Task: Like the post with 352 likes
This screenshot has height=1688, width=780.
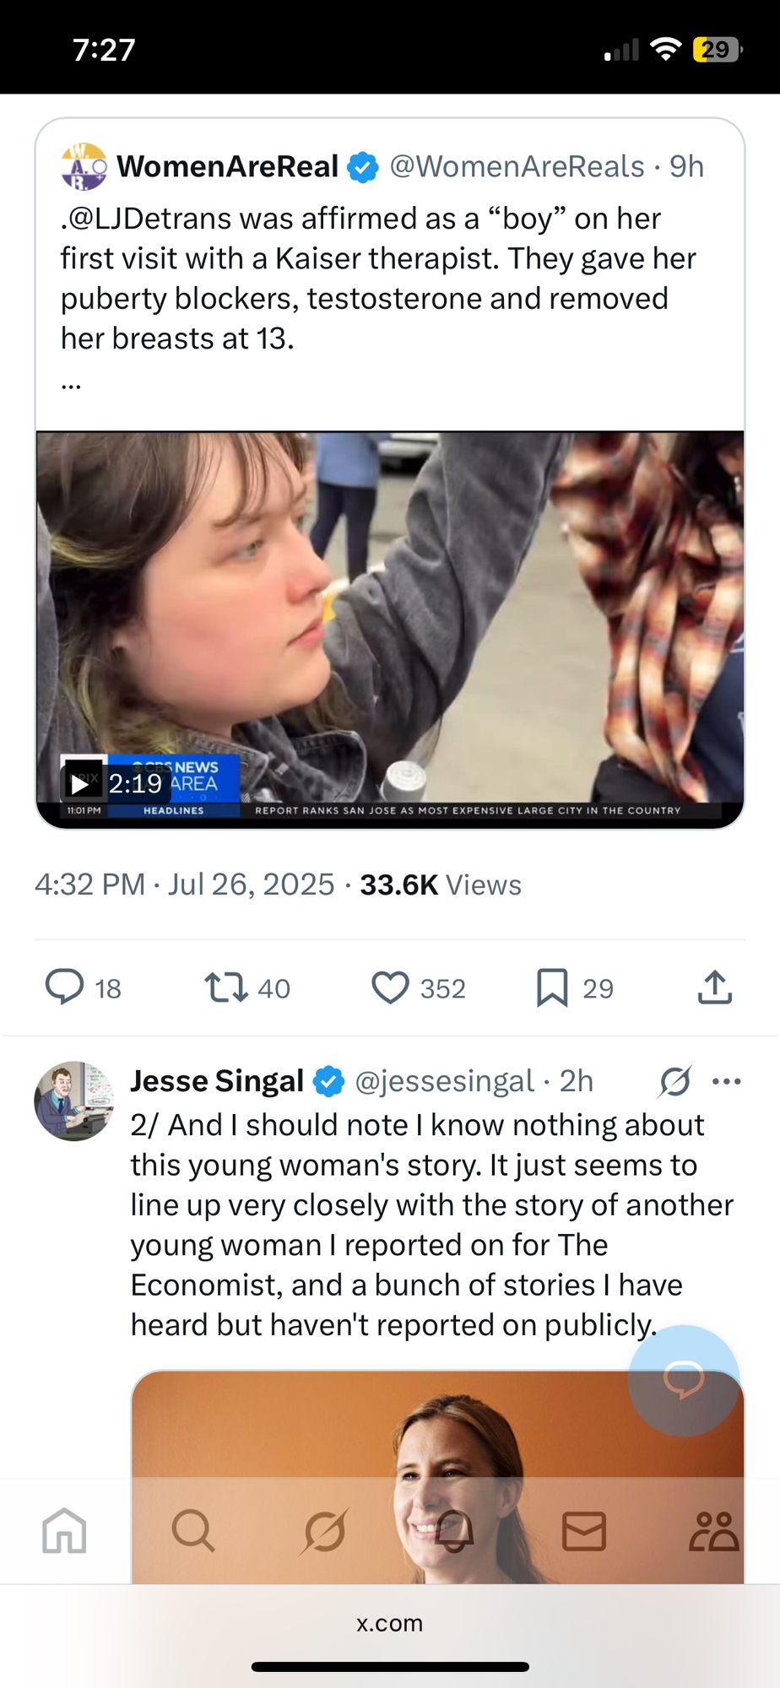Action: point(391,987)
